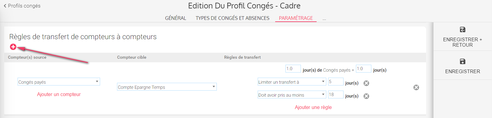Open Types de congés et absences tab
Screen dimensions: 492x118
233,18
